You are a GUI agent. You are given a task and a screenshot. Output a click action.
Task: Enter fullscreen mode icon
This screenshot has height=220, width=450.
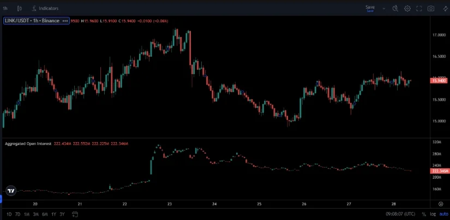pyautogui.click(x=419, y=9)
